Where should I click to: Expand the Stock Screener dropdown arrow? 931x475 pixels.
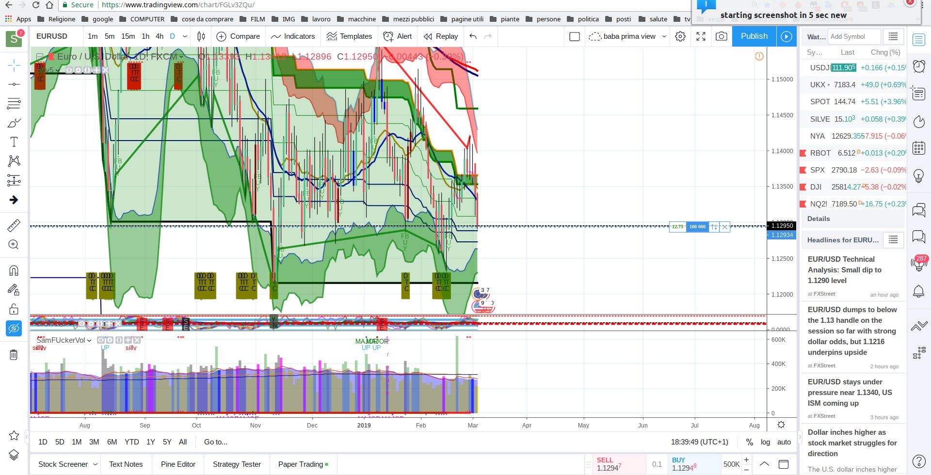click(x=95, y=464)
